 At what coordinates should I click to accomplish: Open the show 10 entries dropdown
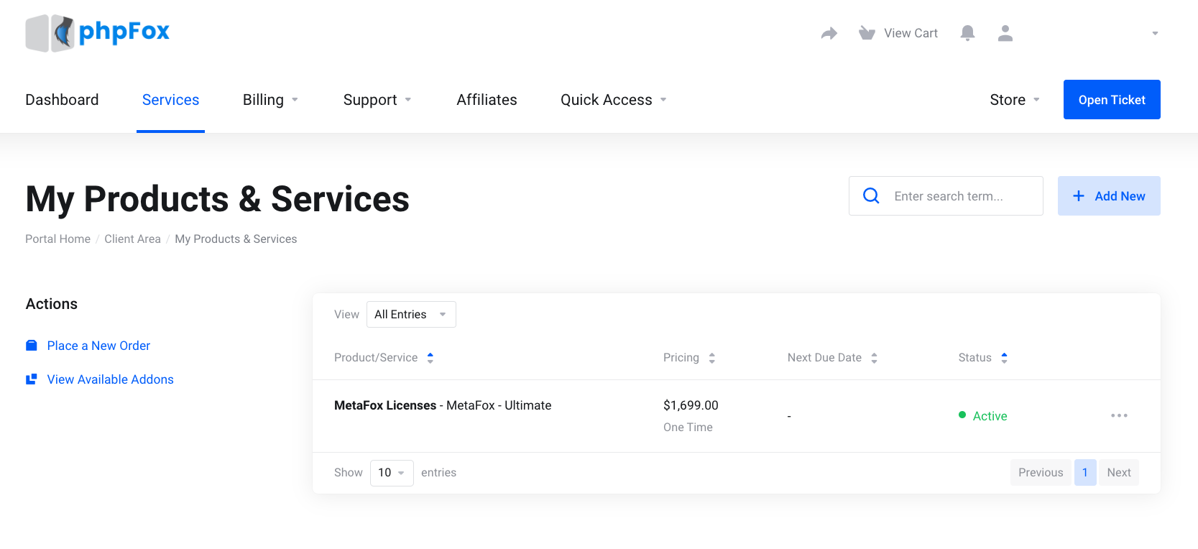[392, 473]
